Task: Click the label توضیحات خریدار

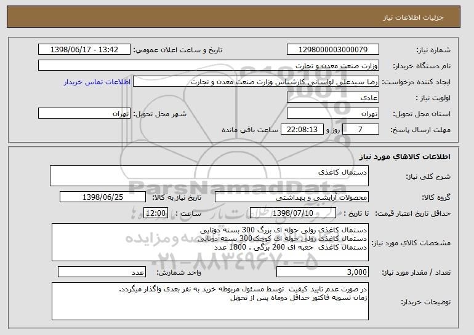Action: (x=425, y=302)
